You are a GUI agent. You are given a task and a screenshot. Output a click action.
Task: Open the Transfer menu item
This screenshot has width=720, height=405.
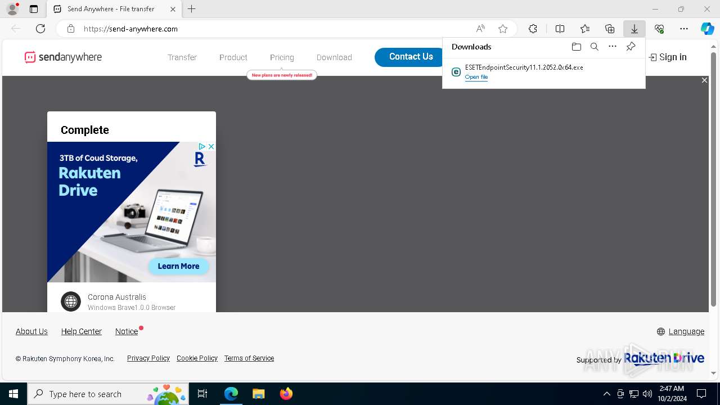coord(182,57)
